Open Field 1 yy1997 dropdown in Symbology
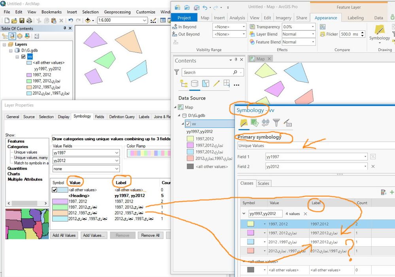 (x=365, y=156)
